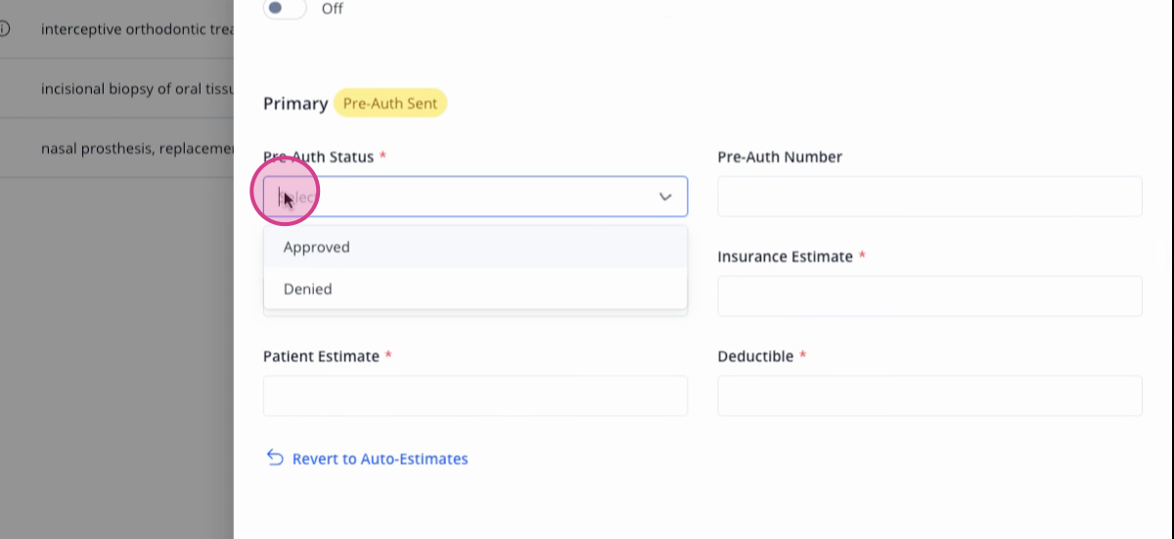Open the Pre-Auth Status dropdown chevron
1174x539 pixels.
[x=665, y=197]
